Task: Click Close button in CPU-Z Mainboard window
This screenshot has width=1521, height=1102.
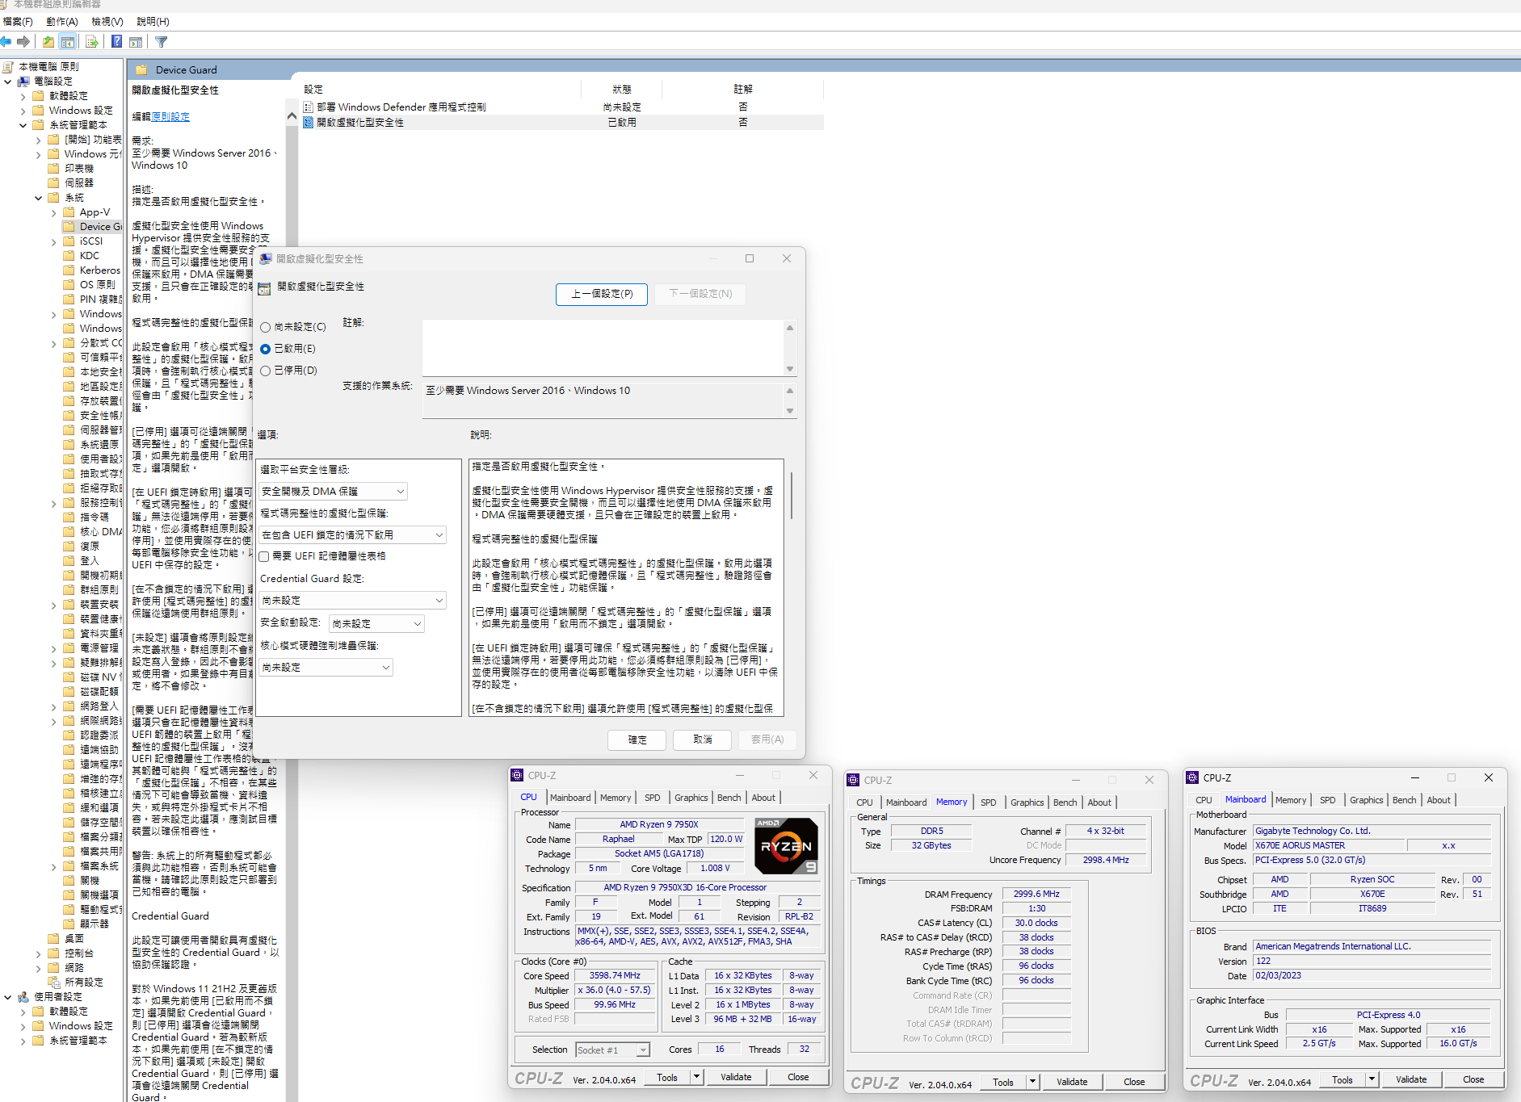Action: [1473, 1079]
